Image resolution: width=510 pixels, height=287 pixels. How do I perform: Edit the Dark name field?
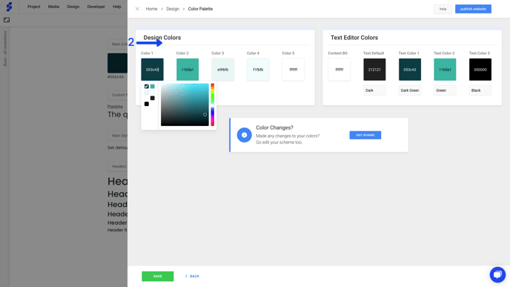[374, 90]
